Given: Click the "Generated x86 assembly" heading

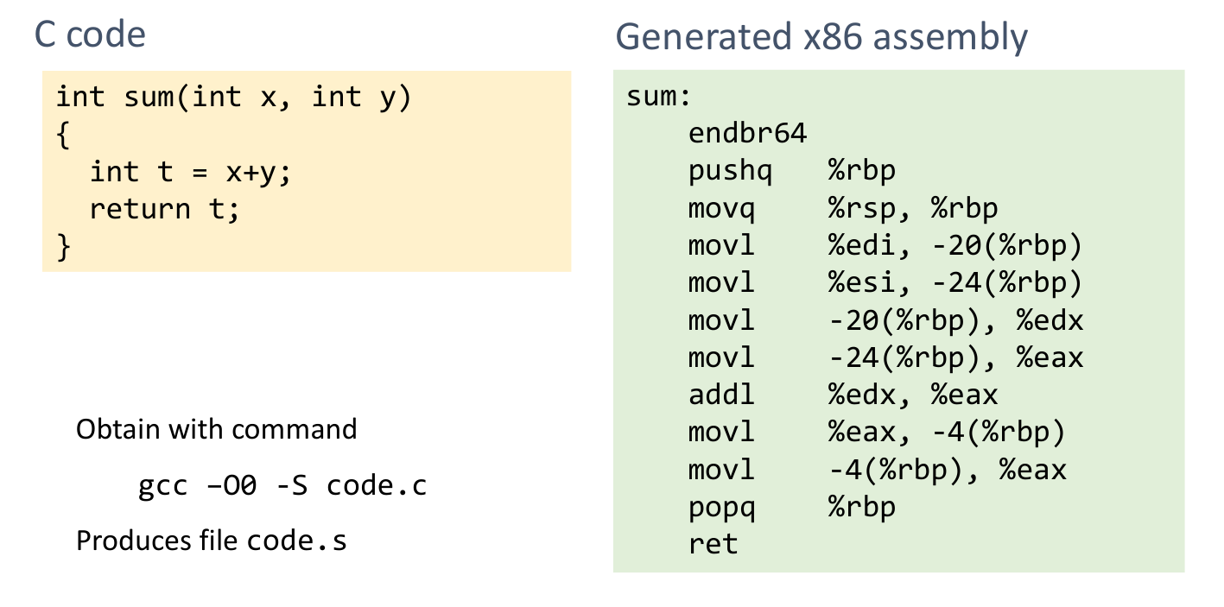Looking at the screenshot, I should pyautogui.click(x=821, y=37).
